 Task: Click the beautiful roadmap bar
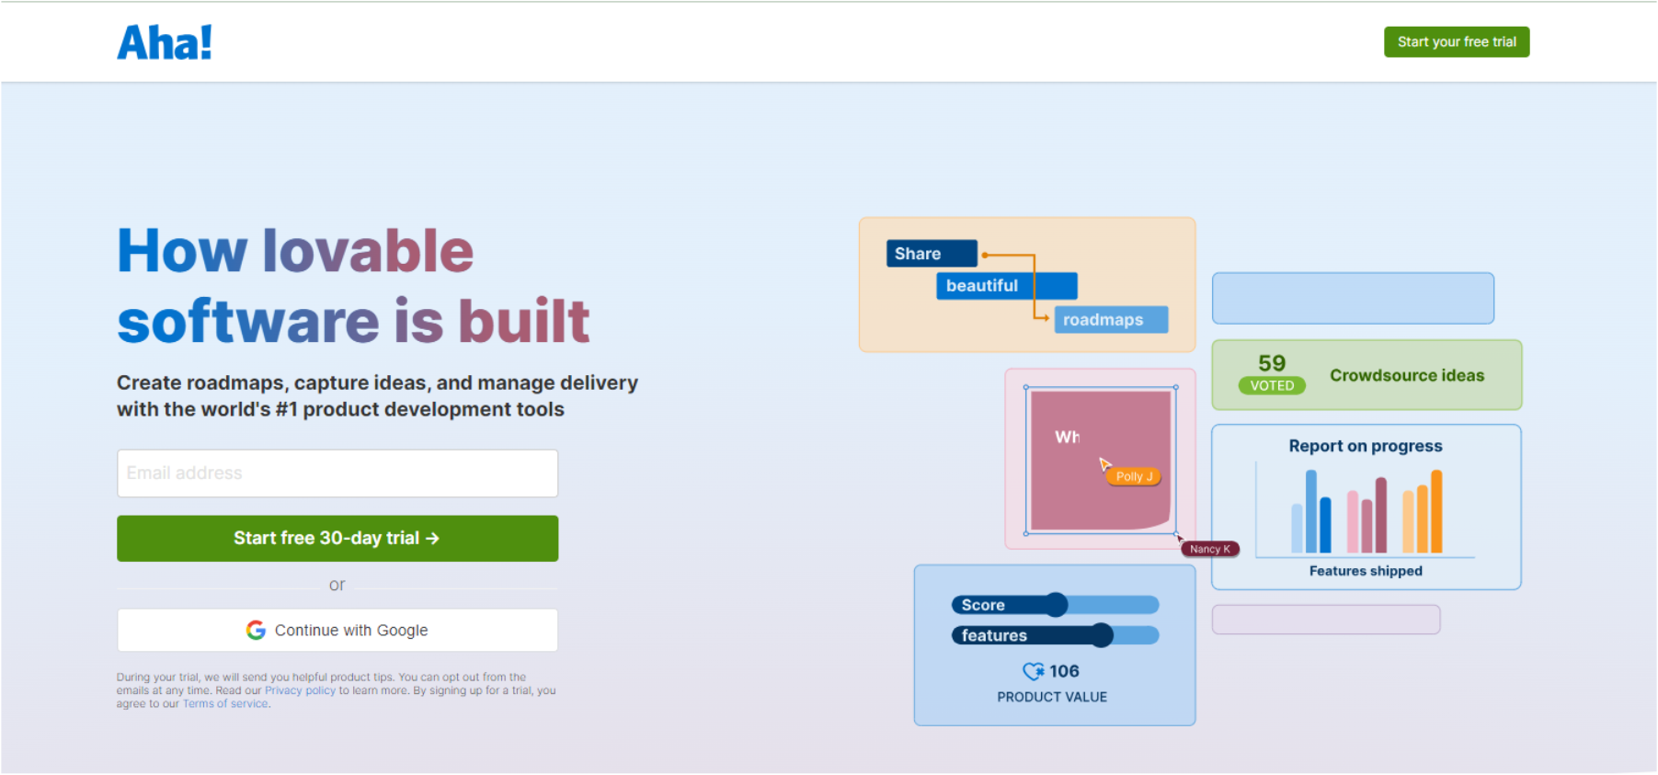tap(1006, 286)
